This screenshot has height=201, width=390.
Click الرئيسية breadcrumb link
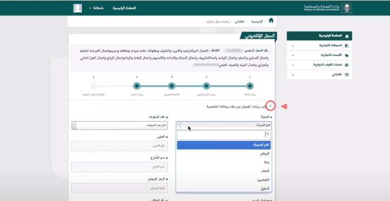click(x=256, y=21)
